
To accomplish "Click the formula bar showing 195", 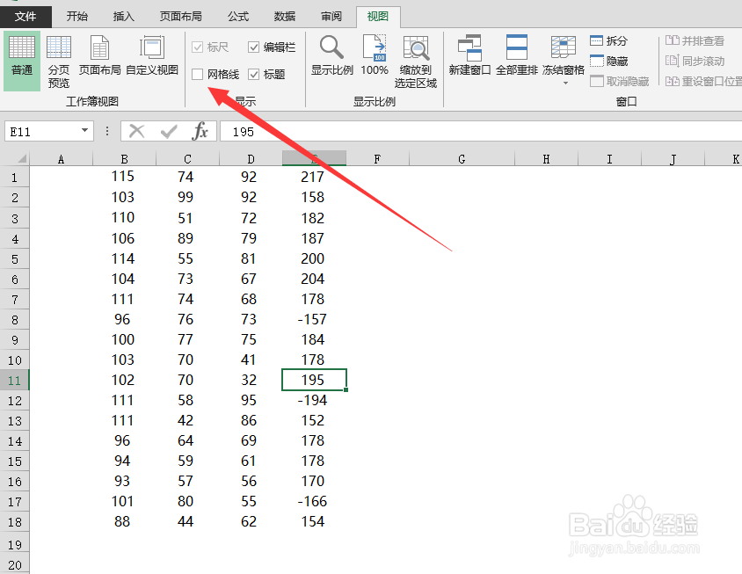I will pyautogui.click(x=481, y=131).
